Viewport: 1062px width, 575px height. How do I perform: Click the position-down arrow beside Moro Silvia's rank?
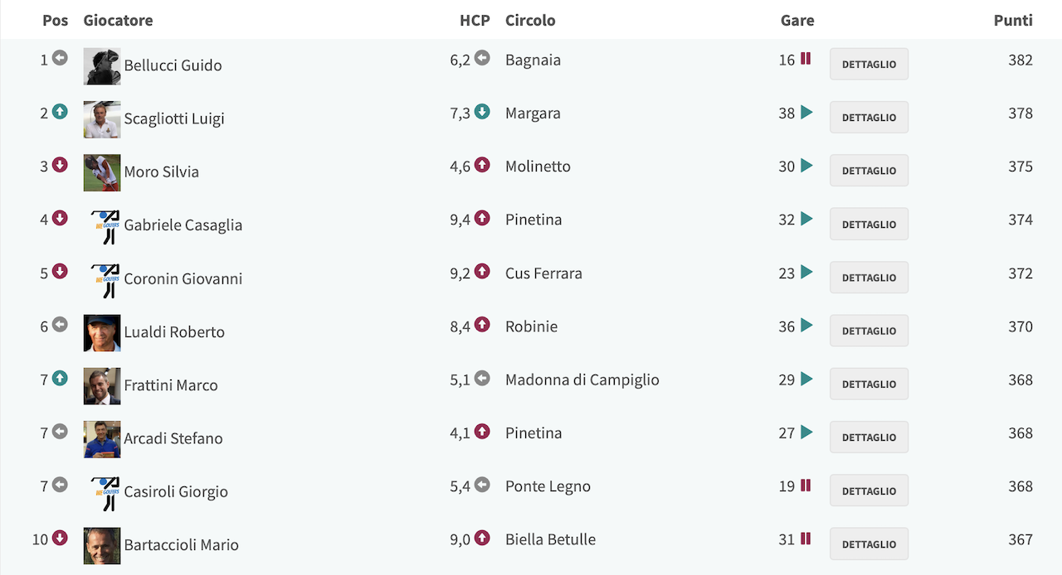click(x=60, y=165)
